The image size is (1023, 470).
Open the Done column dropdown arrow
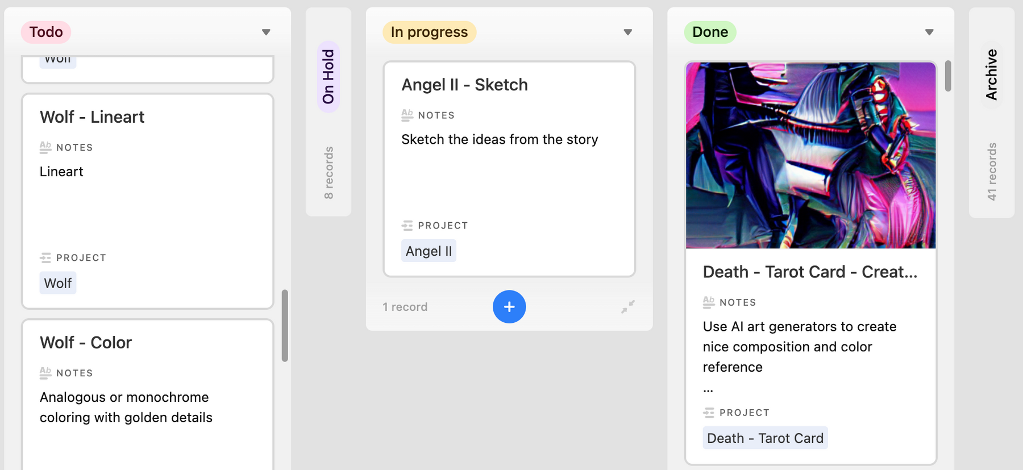point(929,32)
